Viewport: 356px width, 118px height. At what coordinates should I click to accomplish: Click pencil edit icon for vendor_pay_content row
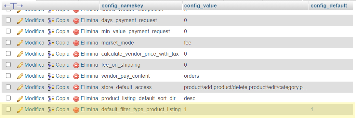(20, 76)
